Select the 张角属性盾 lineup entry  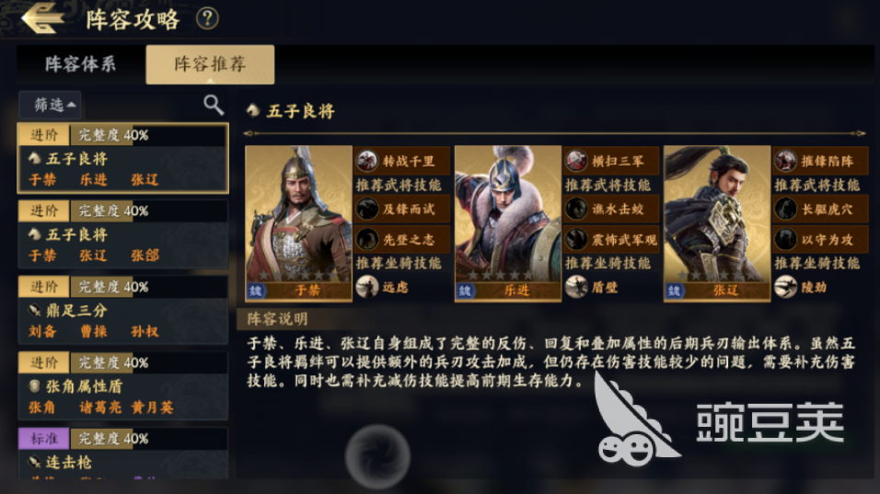(123, 385)
